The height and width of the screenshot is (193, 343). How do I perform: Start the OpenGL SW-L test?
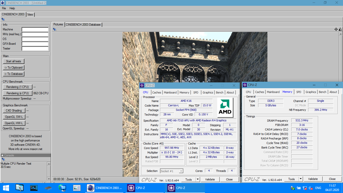pyautogui.click(x=14, y=117)
